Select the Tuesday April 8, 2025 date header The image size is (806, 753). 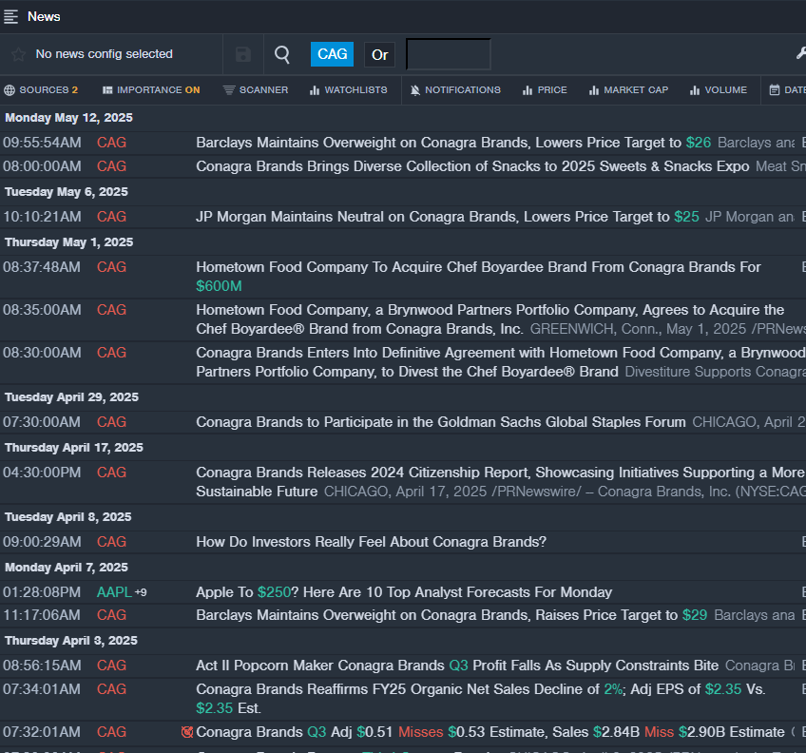pos(67,517)
